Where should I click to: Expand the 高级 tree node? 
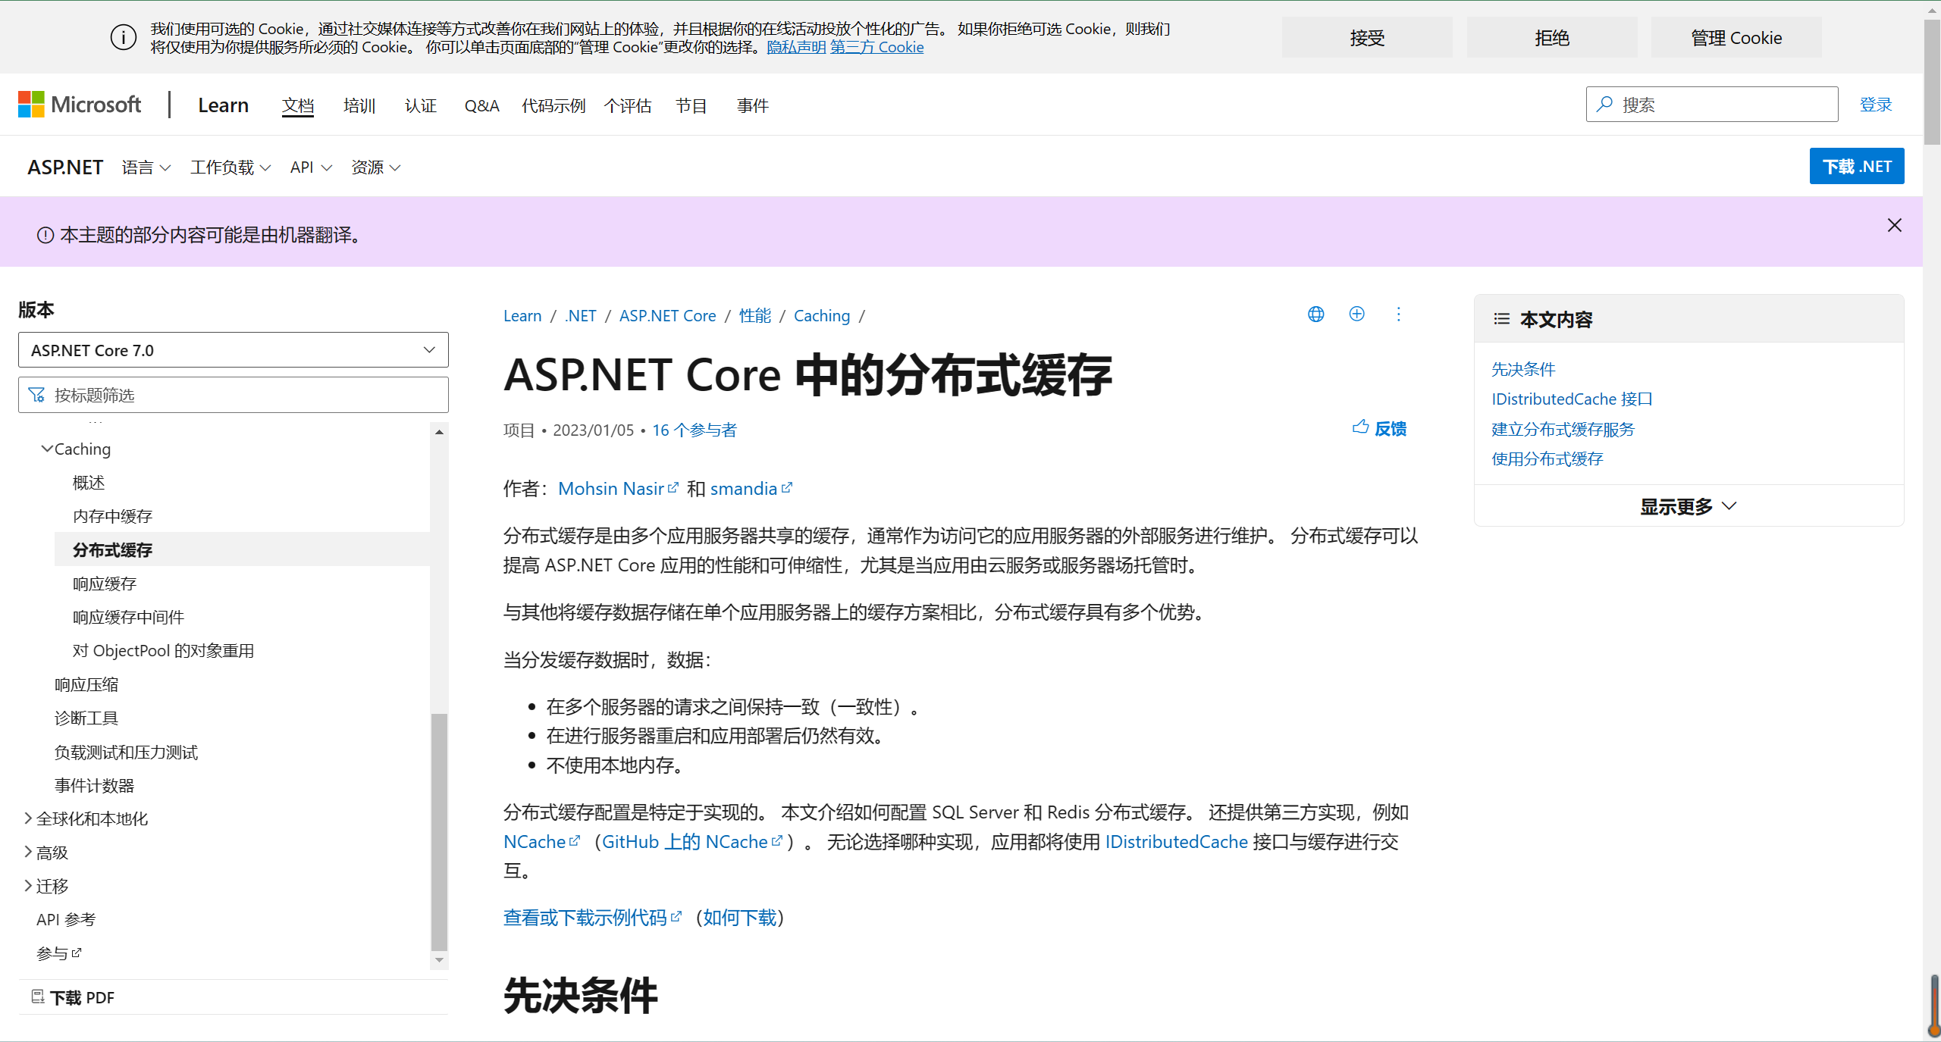click(x=28, y=853)
